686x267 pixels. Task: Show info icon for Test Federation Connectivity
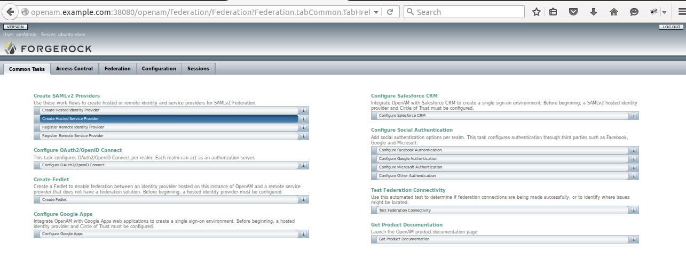click(634, 210)
